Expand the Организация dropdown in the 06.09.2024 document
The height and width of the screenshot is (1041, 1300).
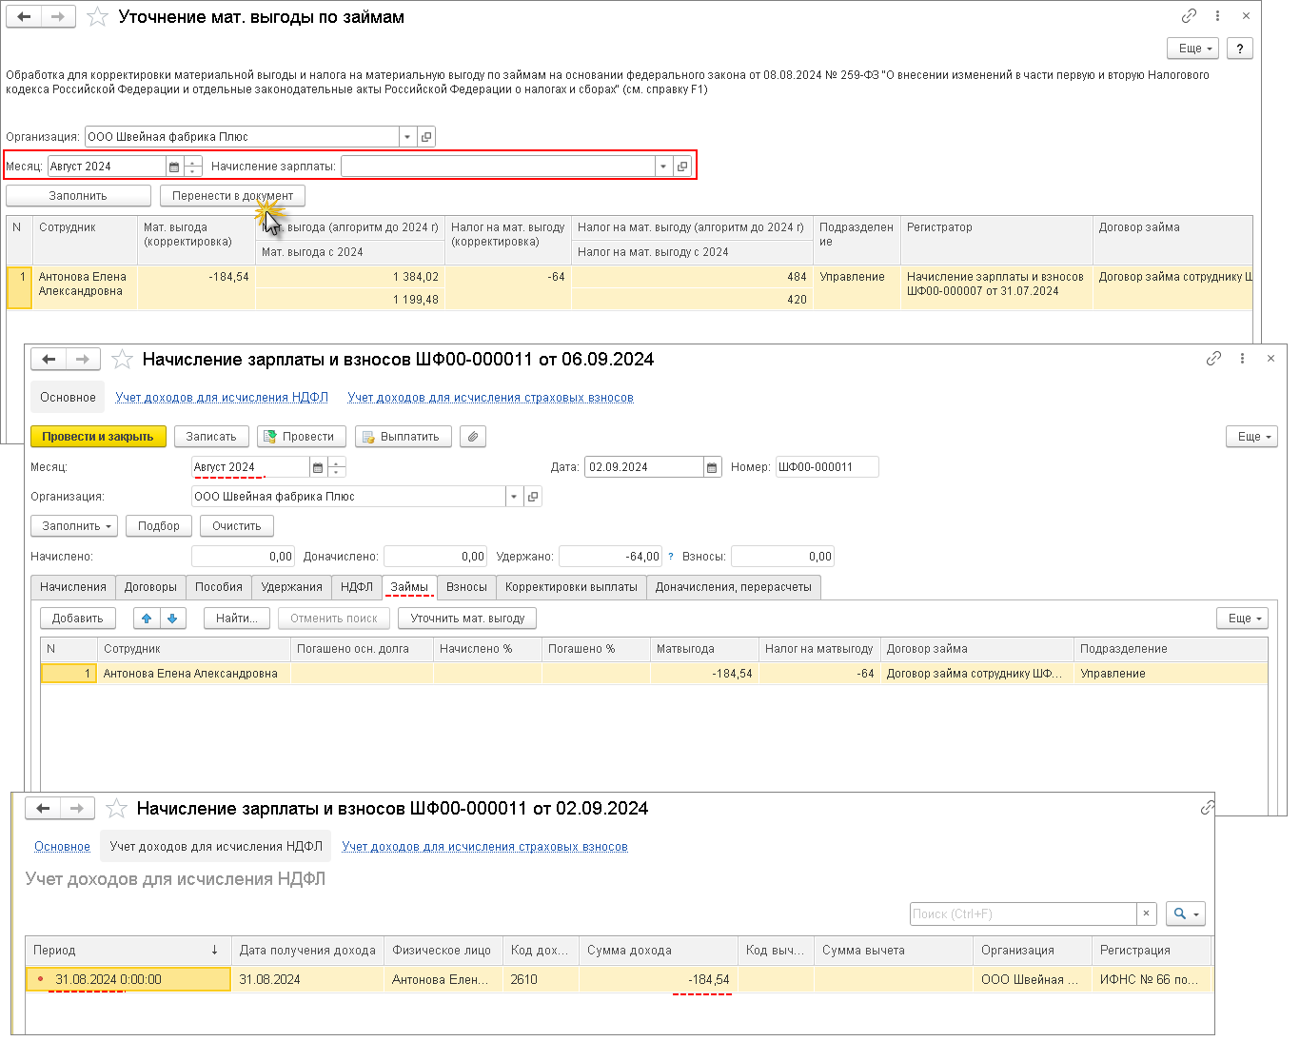[x=514, y=497]
